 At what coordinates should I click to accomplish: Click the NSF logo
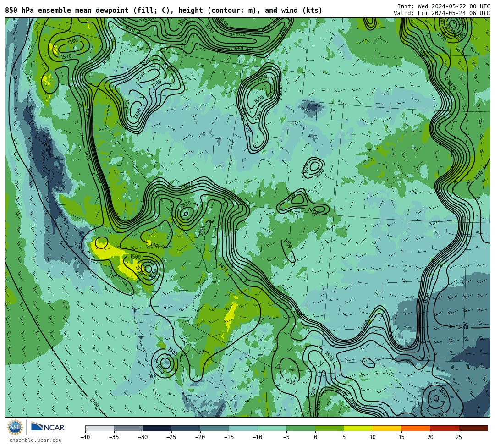[x=15, y=427]
